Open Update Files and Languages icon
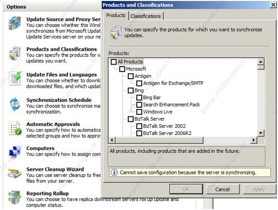The height and width of the screenshot is (210, 278). pyautogui.click(x=15, y=79)
